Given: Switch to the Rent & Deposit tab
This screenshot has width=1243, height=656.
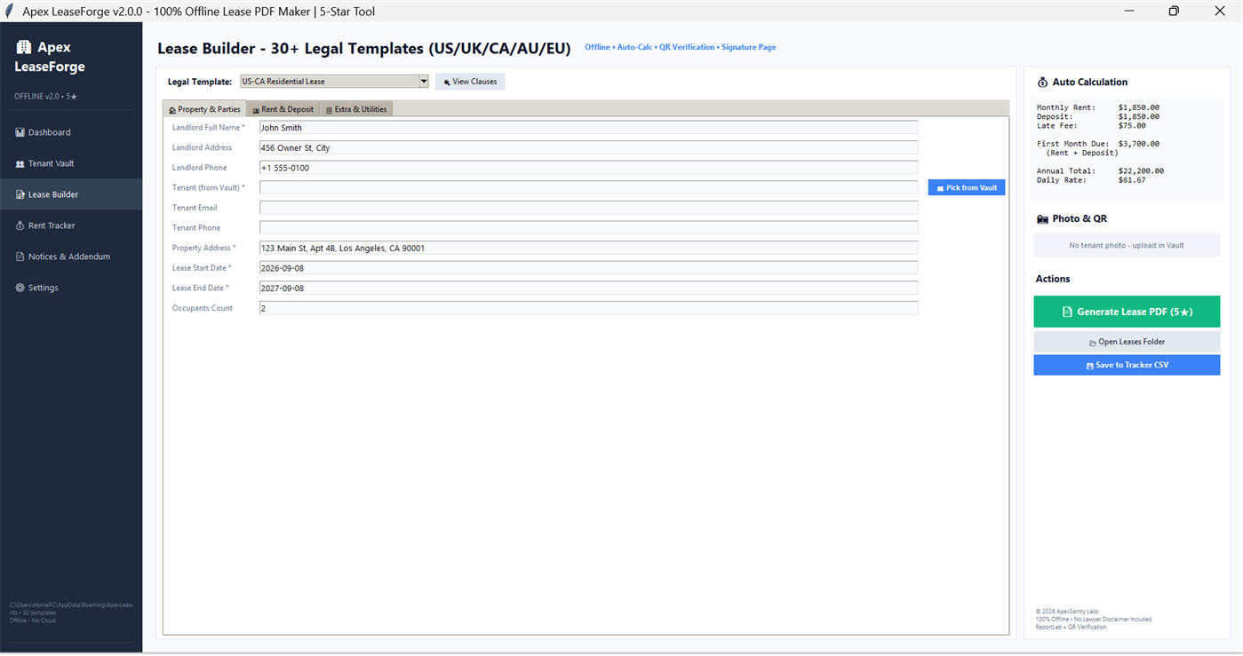Looking at the screenshot, I should click(x=283, y=109).
